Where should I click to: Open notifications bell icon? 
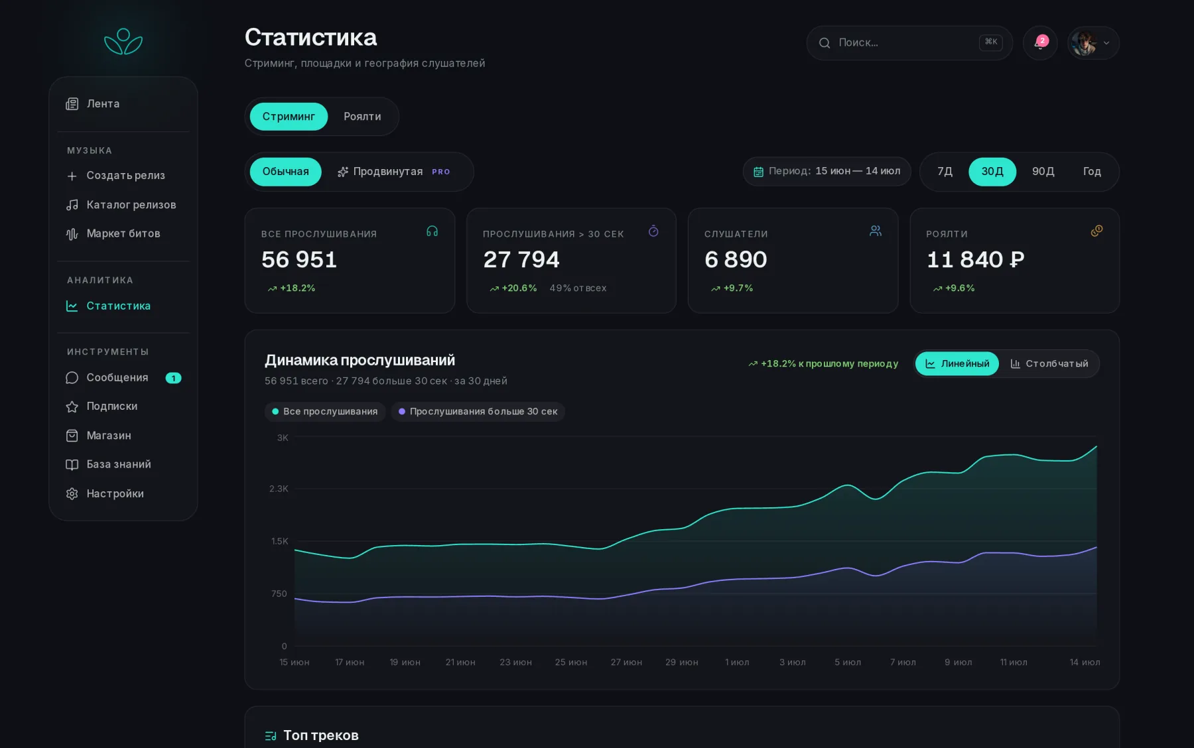1040,43
